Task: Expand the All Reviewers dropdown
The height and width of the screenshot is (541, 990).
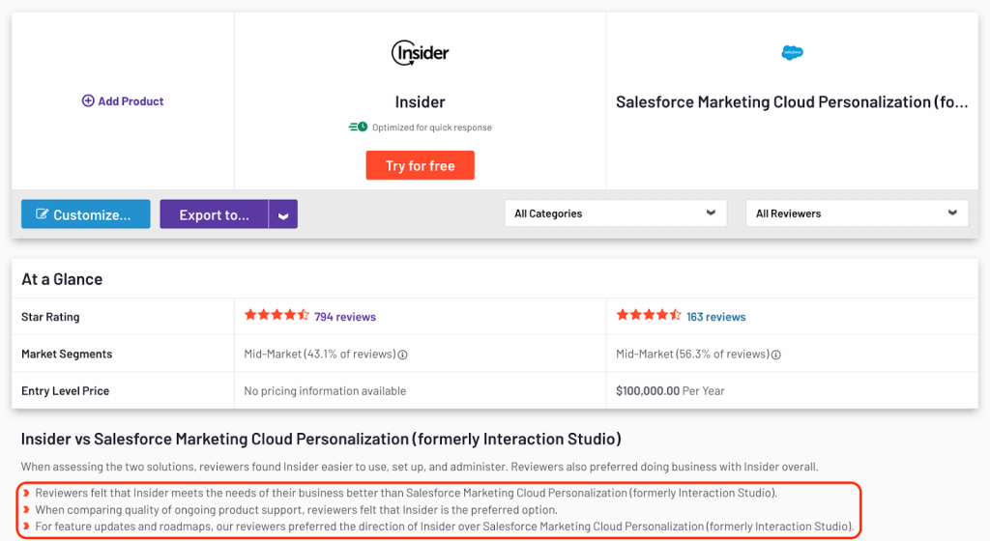Action: coord(857,214)
